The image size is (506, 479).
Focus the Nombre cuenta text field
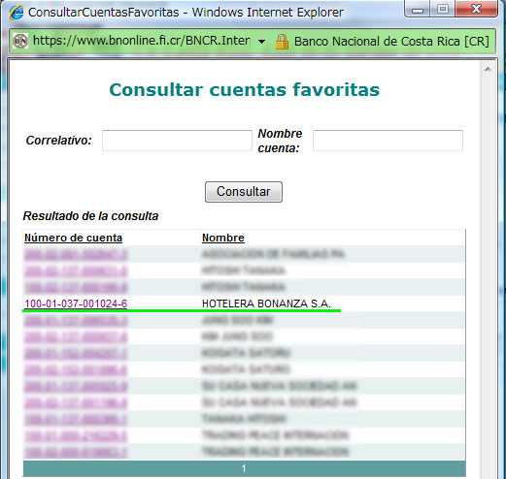[x=388, y=141]
